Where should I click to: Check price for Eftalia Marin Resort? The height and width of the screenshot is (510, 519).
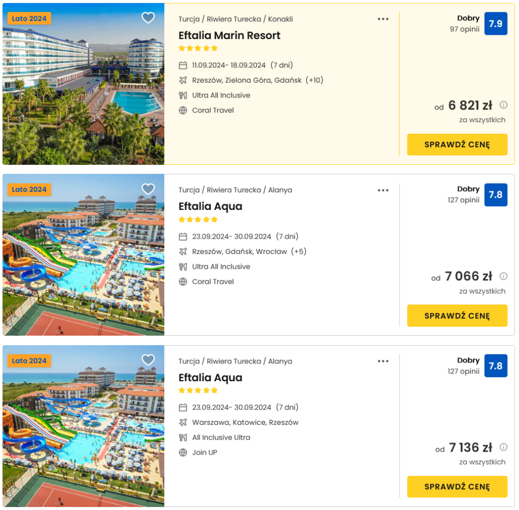457,144
